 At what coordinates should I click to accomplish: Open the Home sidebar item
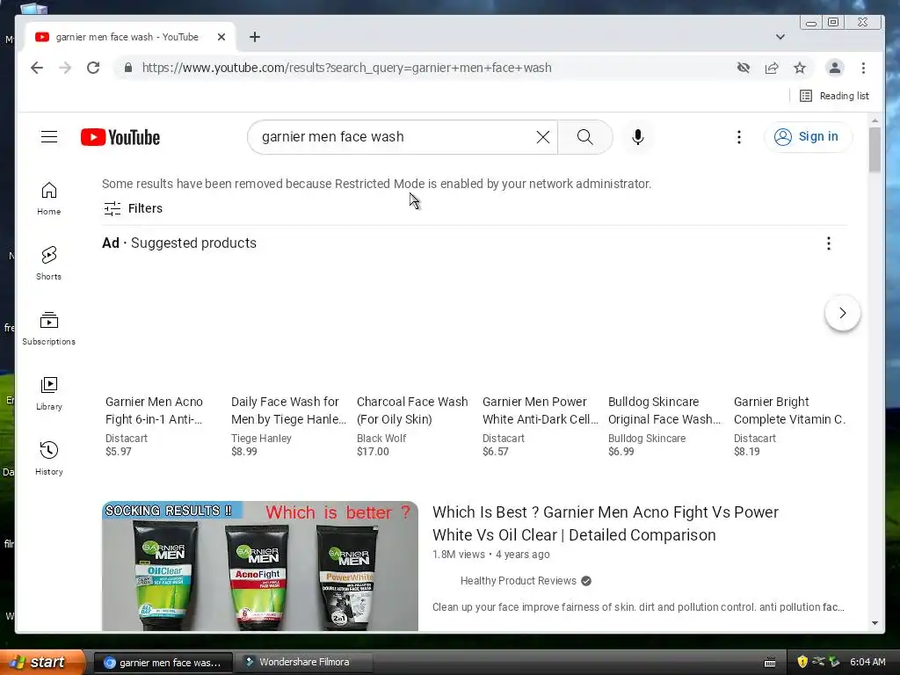click(49, 199)
